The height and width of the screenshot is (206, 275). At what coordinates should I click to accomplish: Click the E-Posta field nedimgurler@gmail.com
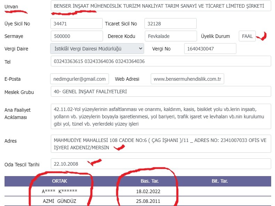pos(79,79)
